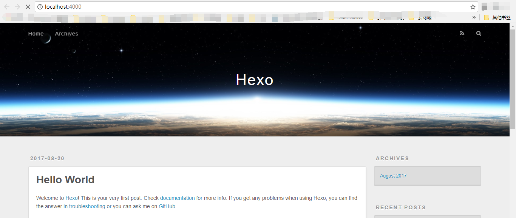This screenshot has width=516, height=218.
Task: Open the troubleshooting link
Action: click(87, 206)
